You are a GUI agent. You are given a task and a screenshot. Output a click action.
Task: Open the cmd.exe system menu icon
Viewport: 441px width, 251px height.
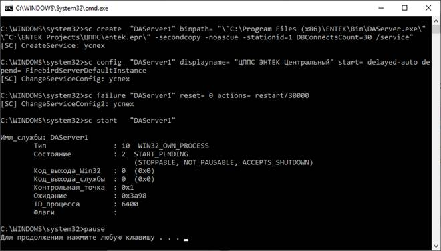pyautogui.click(x=8, y=8)
